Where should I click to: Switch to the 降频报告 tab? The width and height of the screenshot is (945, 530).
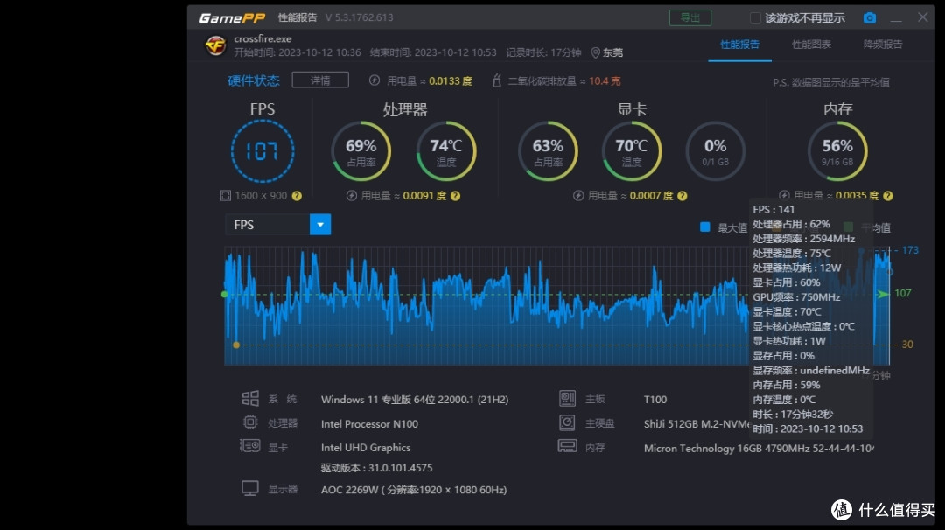click(882, 45)
